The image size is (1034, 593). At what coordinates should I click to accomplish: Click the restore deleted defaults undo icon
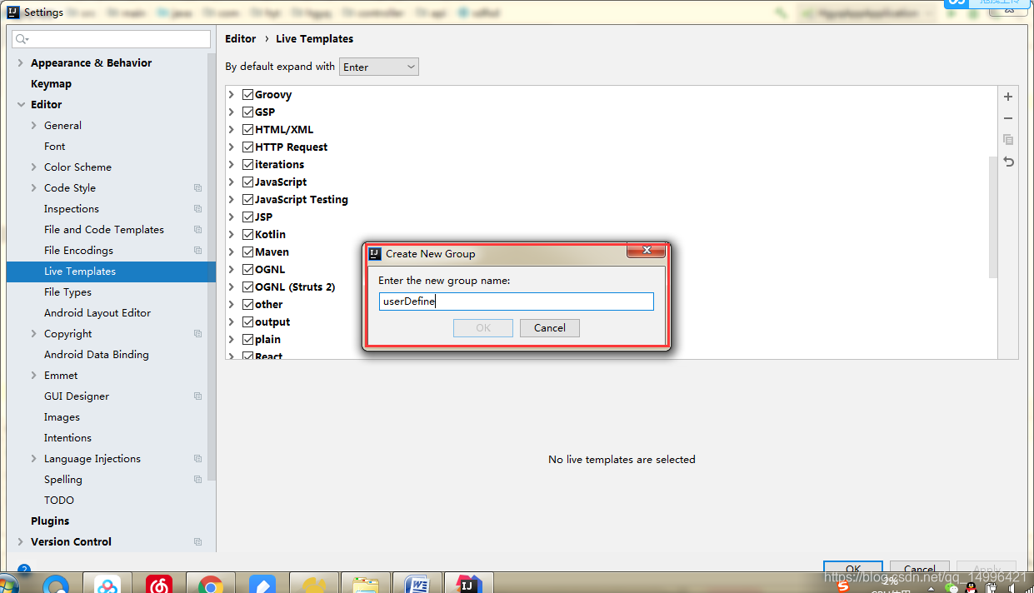[x=1008, y=162]
